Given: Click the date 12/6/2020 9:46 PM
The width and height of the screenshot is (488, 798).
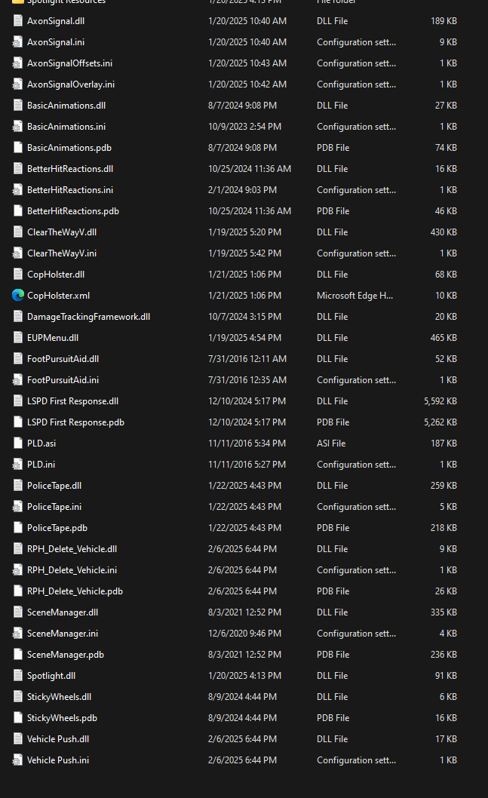Looking at the screenshot, I should (x=245, y=634).
